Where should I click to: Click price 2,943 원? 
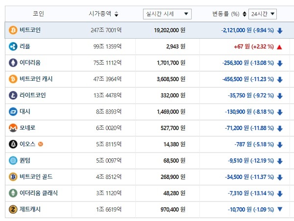pyautogui.click(x=176, y=46)
